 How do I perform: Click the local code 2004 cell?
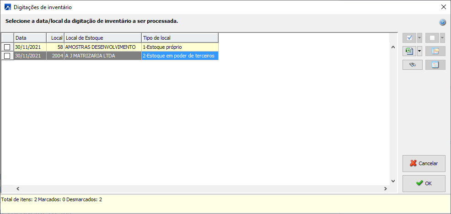pos(55,56)
